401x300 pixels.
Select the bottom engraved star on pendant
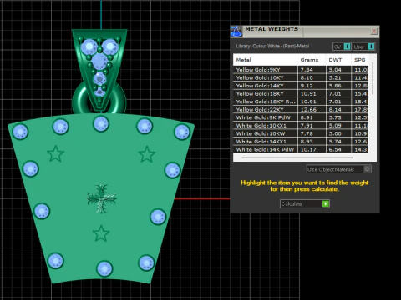click(x=101, y=233)
